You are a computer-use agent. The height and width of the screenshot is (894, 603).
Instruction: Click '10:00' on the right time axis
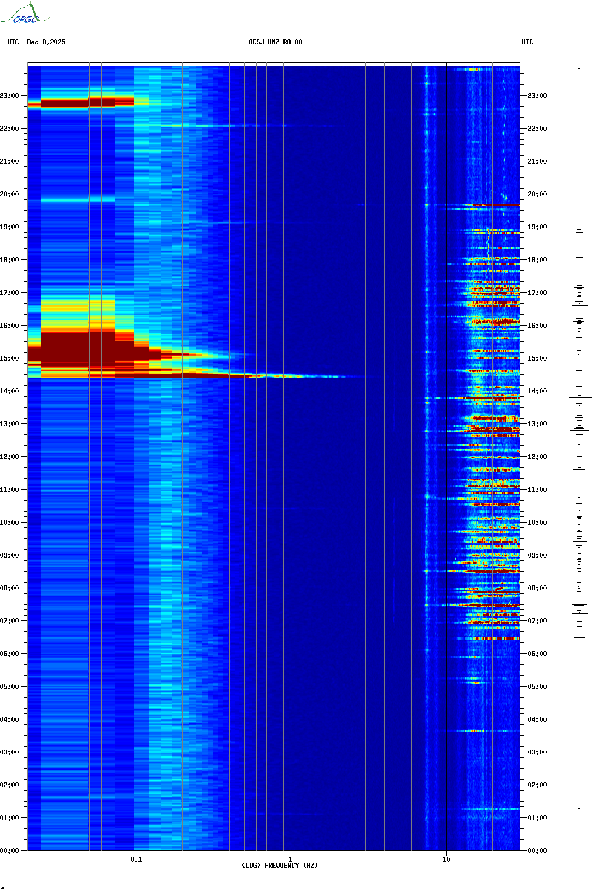(537, 523)
